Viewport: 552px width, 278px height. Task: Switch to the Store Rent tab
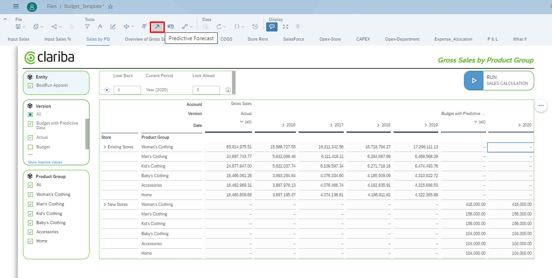[258, 39]
